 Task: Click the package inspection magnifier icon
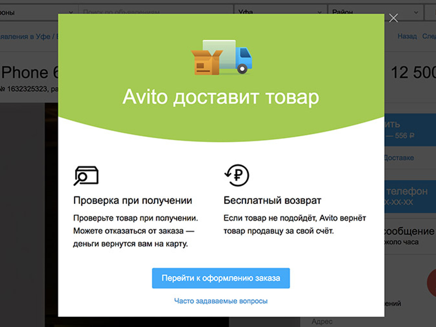click(86, 175)
